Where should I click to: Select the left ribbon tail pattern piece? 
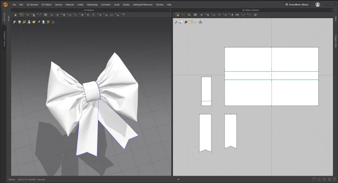(205, 133)
